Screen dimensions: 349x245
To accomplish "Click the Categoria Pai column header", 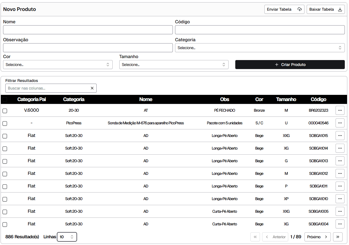I will pos(31,99).
